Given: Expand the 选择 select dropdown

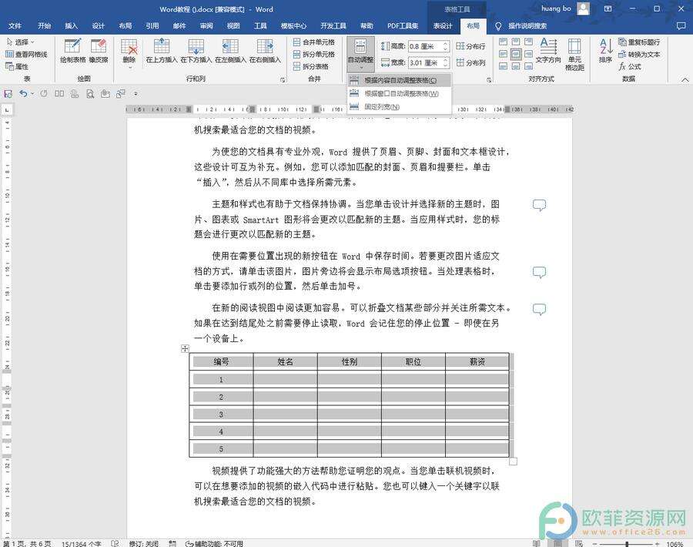Looking at the screenshot, I should pyautogui.click(x=20, y=42).
